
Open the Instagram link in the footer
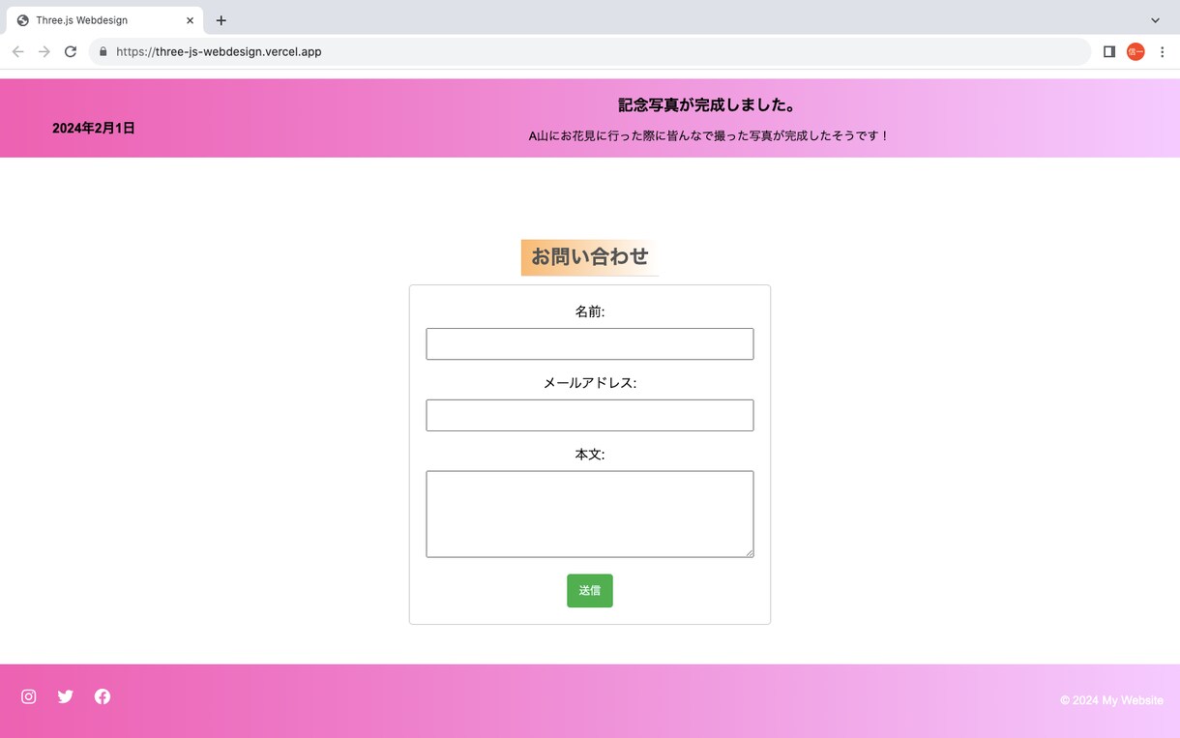click(29, 696)
